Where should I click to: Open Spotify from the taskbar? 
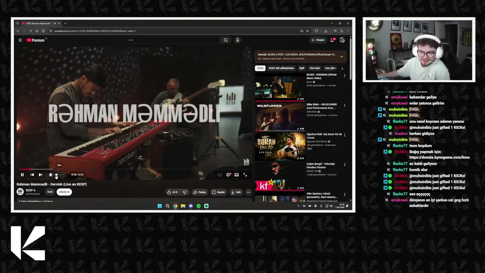199,206
